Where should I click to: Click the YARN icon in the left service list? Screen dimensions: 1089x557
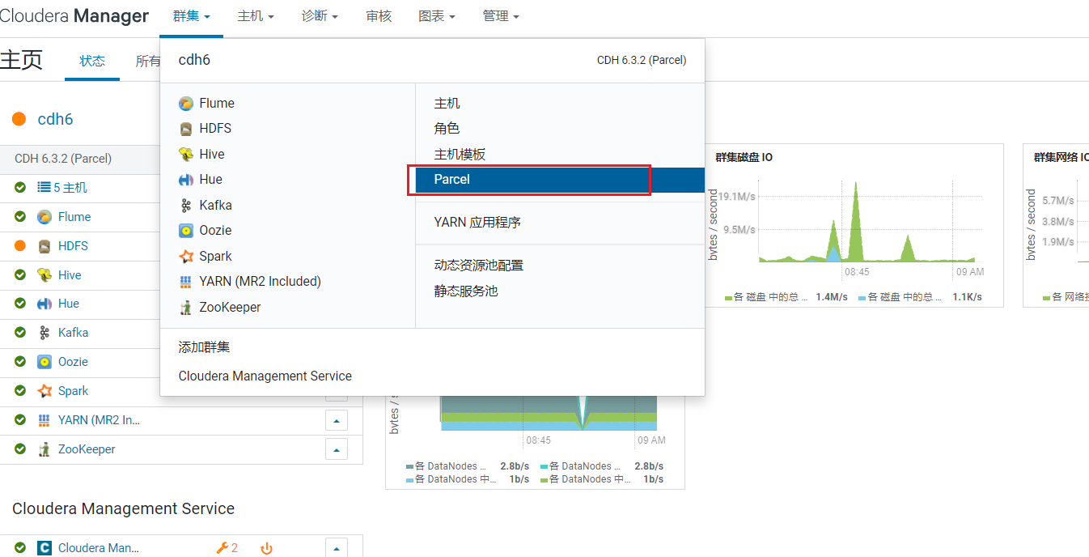(x=44, y=420)
